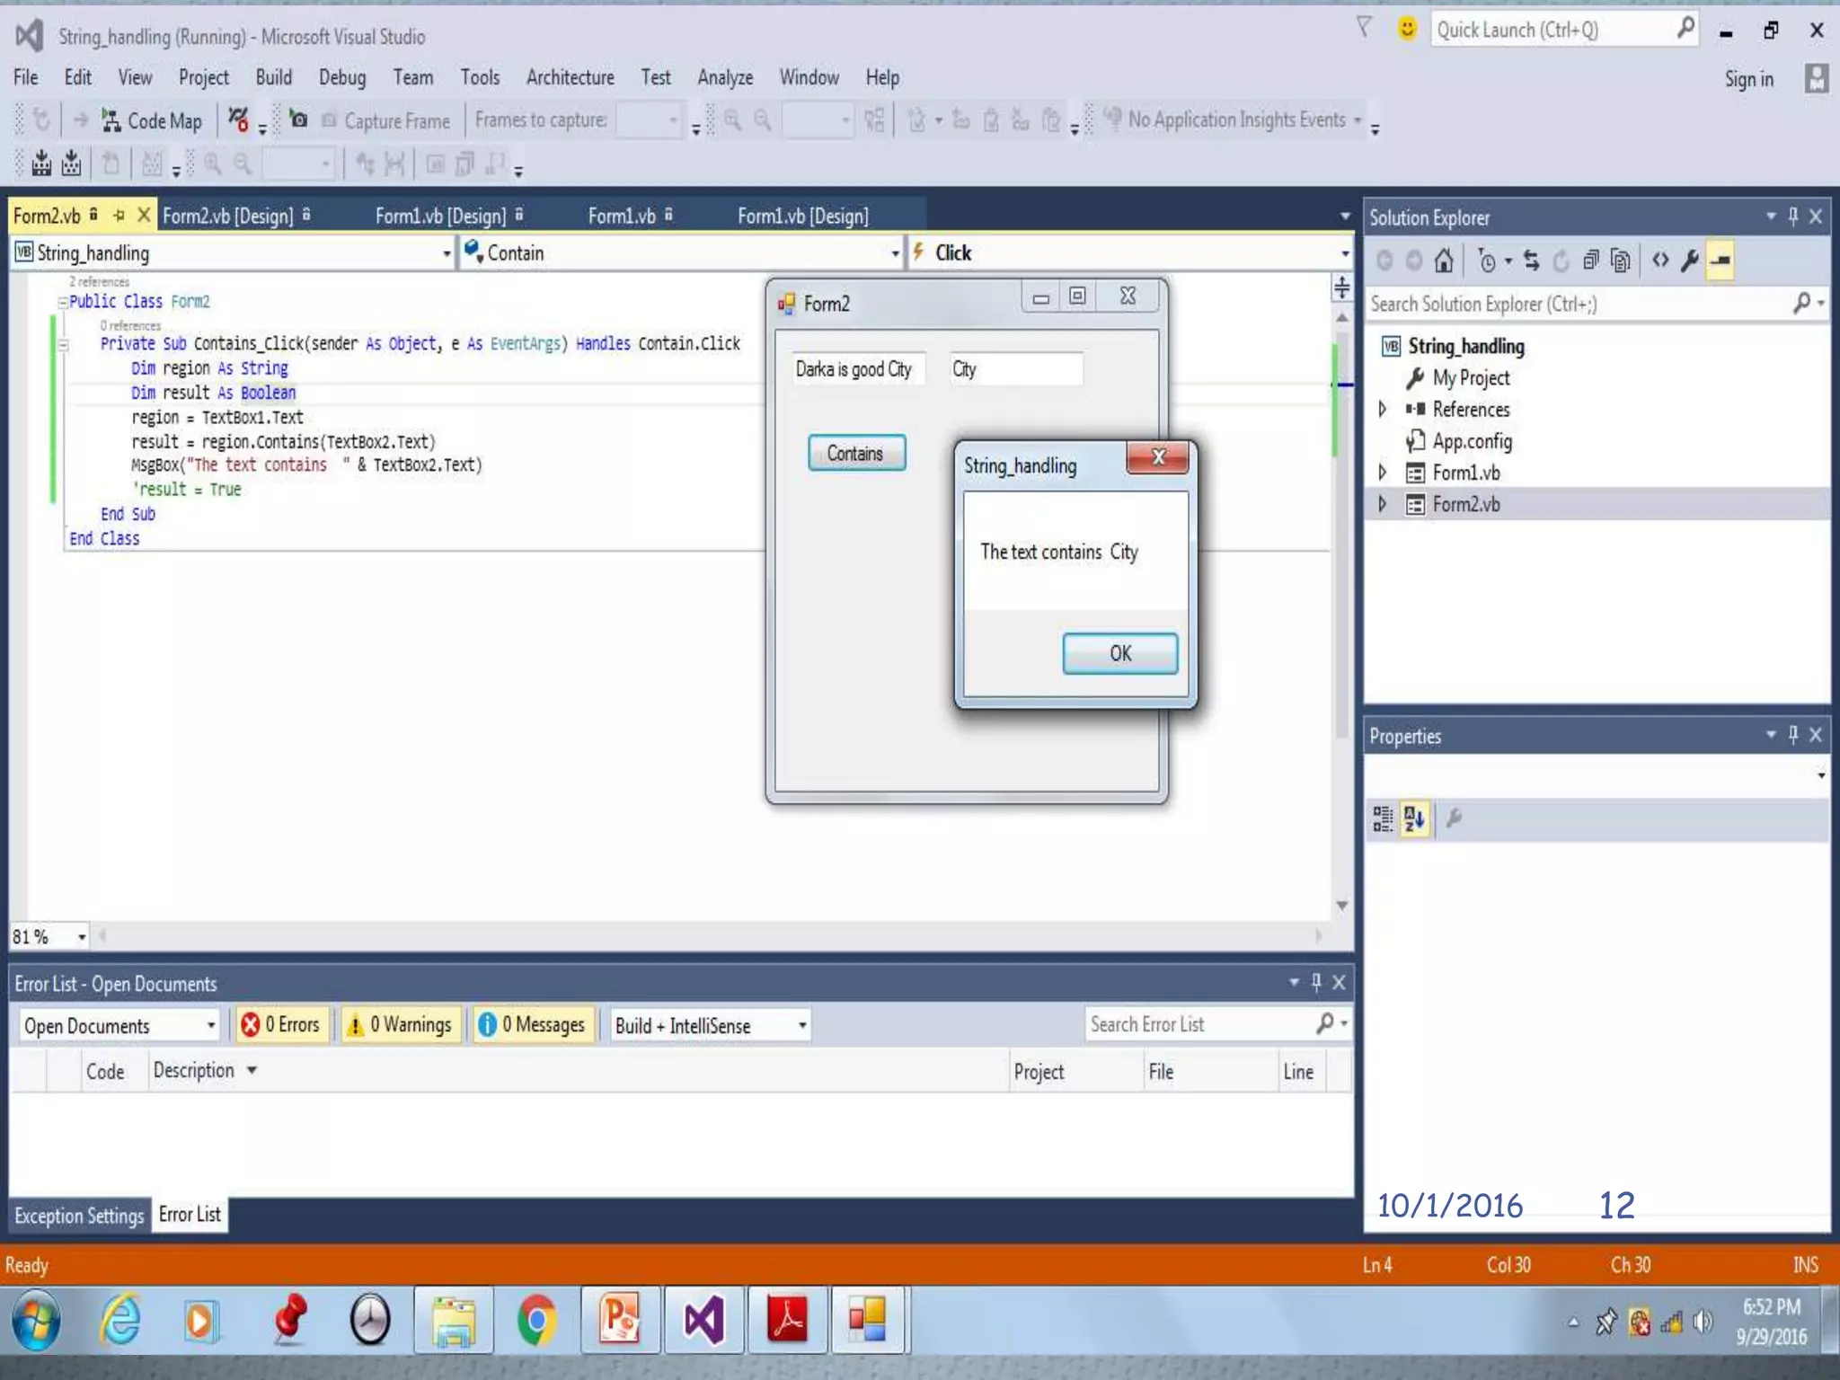
Task: Toggle the 0 Messages filter
Action: [x=533, y=1025]
